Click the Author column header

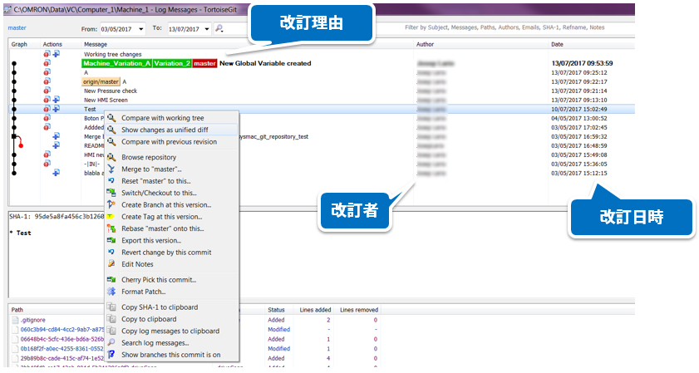click(x=425, y=44)
